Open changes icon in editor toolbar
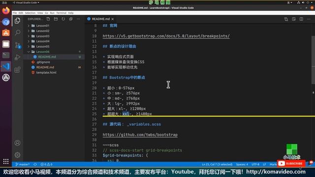Viewport: 315px width, 177px height. tap(286, 19)
